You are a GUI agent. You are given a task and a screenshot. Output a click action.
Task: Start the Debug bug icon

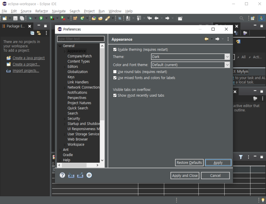coord(30,18)
